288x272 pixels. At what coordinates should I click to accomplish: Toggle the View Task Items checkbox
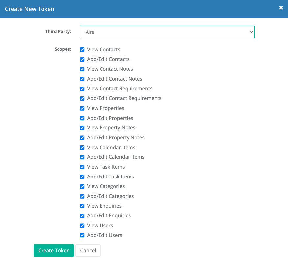pos(82,167)
